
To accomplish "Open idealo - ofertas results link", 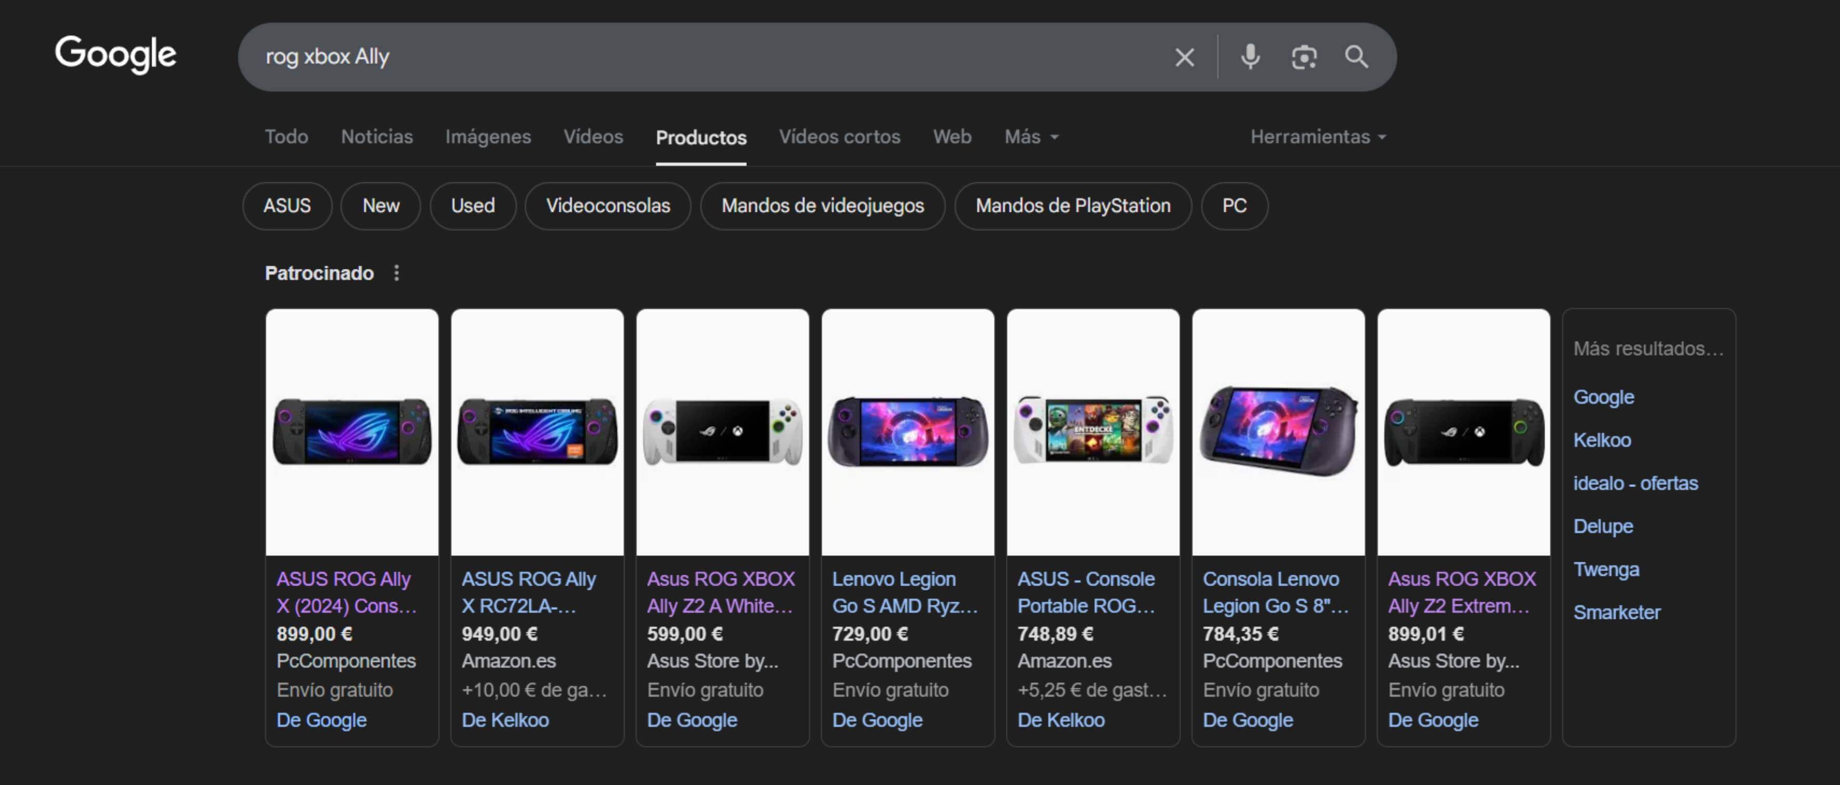I will click(1635, 483).
